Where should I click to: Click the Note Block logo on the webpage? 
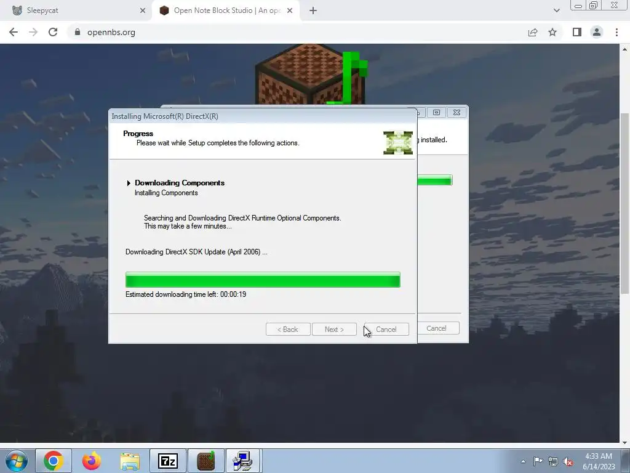(311, 75)
